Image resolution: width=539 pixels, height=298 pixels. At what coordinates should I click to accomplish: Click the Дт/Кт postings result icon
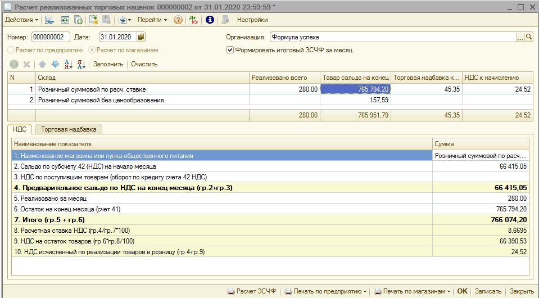pos(193,20)
